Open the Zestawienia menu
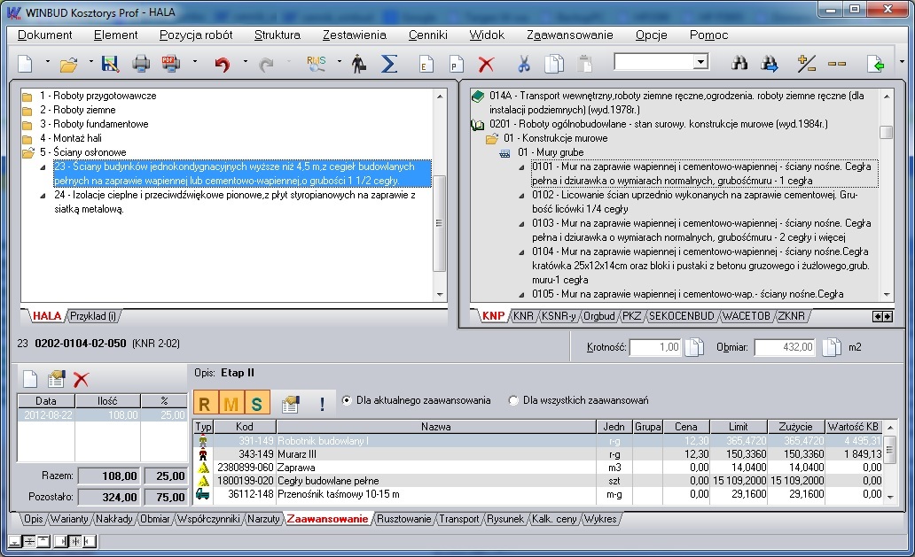 point(355,35)
